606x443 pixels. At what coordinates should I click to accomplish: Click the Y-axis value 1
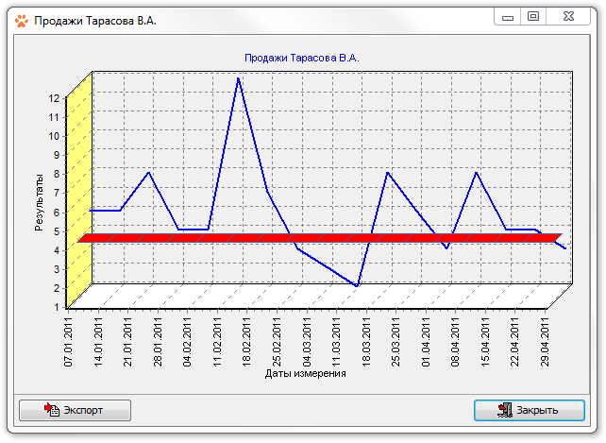58,307
